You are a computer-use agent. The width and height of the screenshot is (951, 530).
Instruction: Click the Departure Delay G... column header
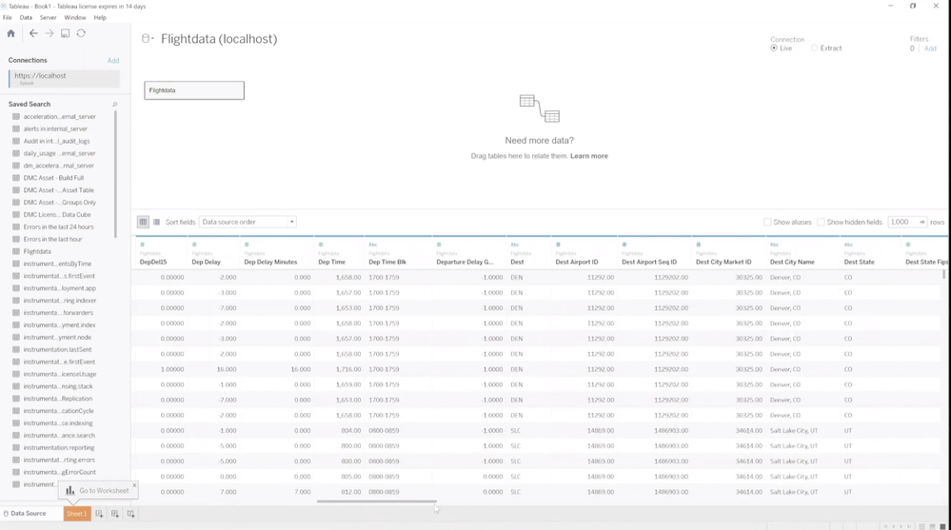tap(466, 262)
